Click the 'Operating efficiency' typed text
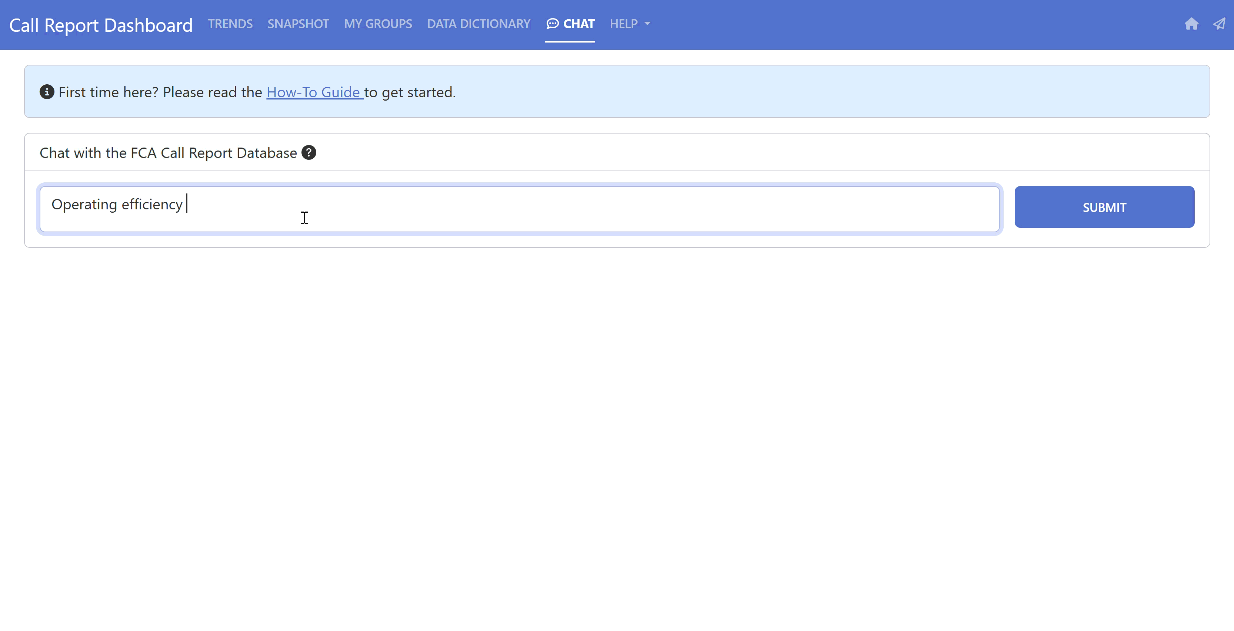1234x631 pixels. 117,205
